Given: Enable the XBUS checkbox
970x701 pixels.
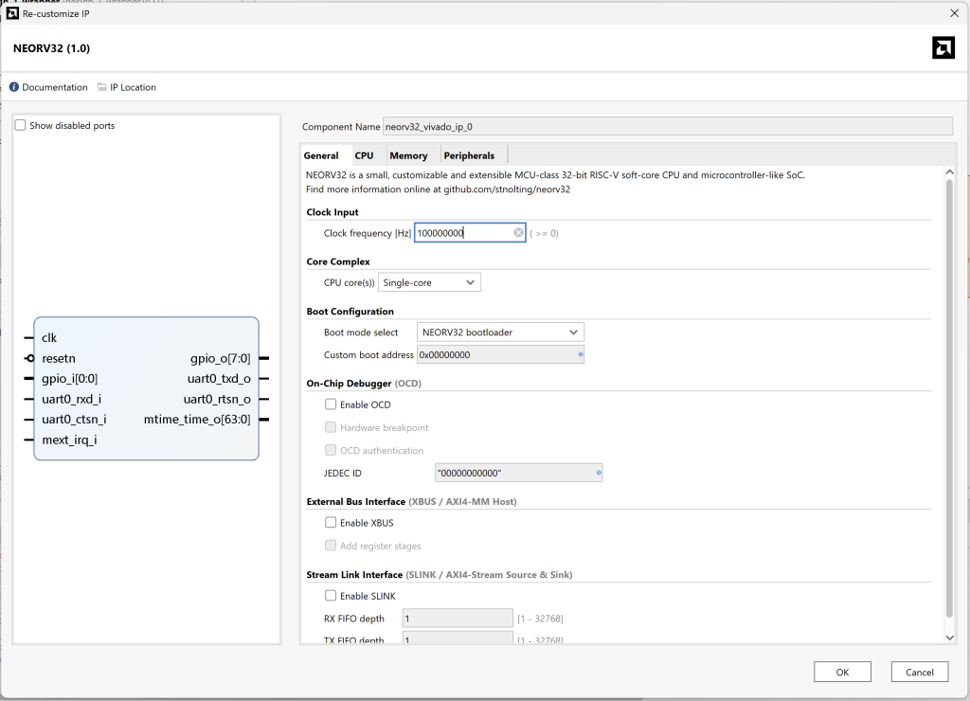Looking at the screenshot, I should coord(331,523).
